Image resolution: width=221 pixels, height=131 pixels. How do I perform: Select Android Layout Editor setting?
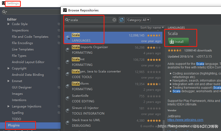tap(28, 62)
